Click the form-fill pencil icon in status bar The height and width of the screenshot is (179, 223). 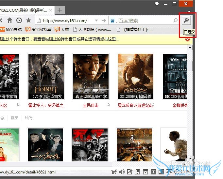[129, 172]
